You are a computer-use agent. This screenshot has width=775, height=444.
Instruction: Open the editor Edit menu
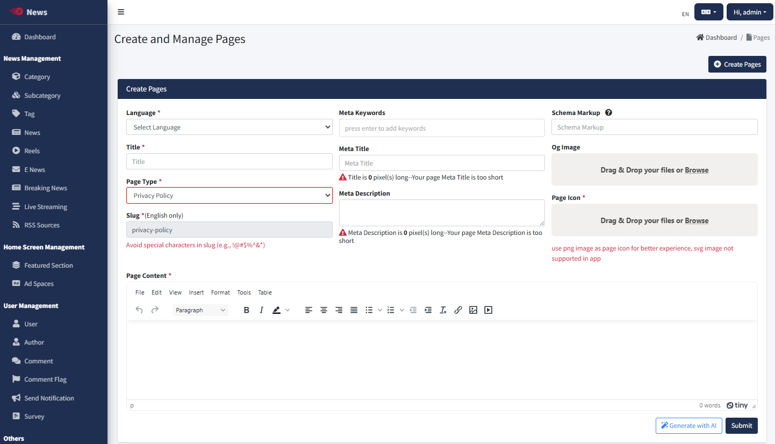coord(156,292)
